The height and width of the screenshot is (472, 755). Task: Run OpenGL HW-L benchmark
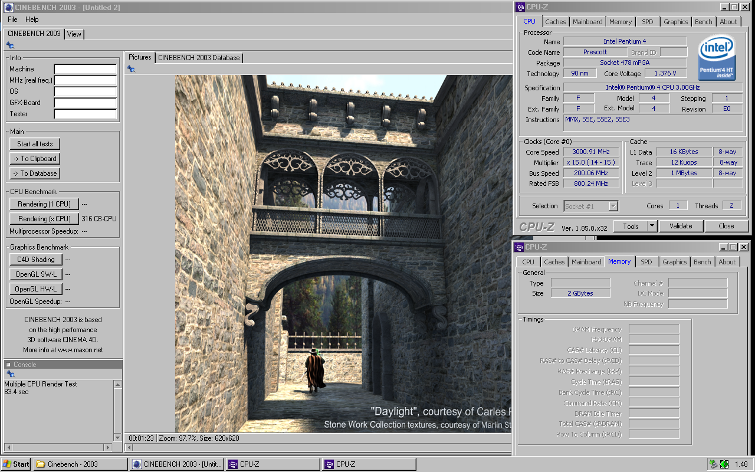(x=36, y=289)
